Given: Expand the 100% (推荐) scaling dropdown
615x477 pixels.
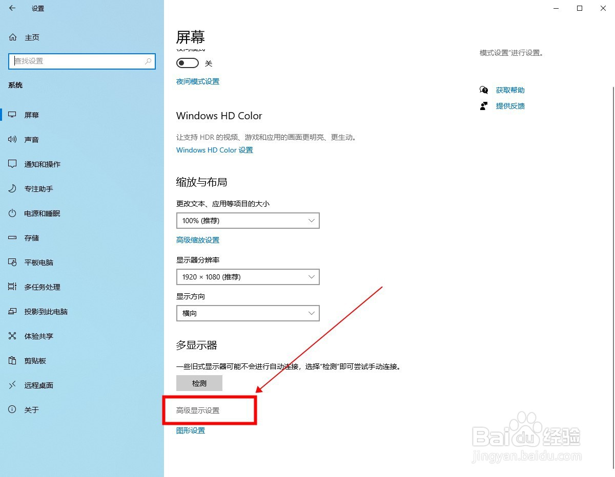Looking at the screenshot, I should click(x=248, y=221).
